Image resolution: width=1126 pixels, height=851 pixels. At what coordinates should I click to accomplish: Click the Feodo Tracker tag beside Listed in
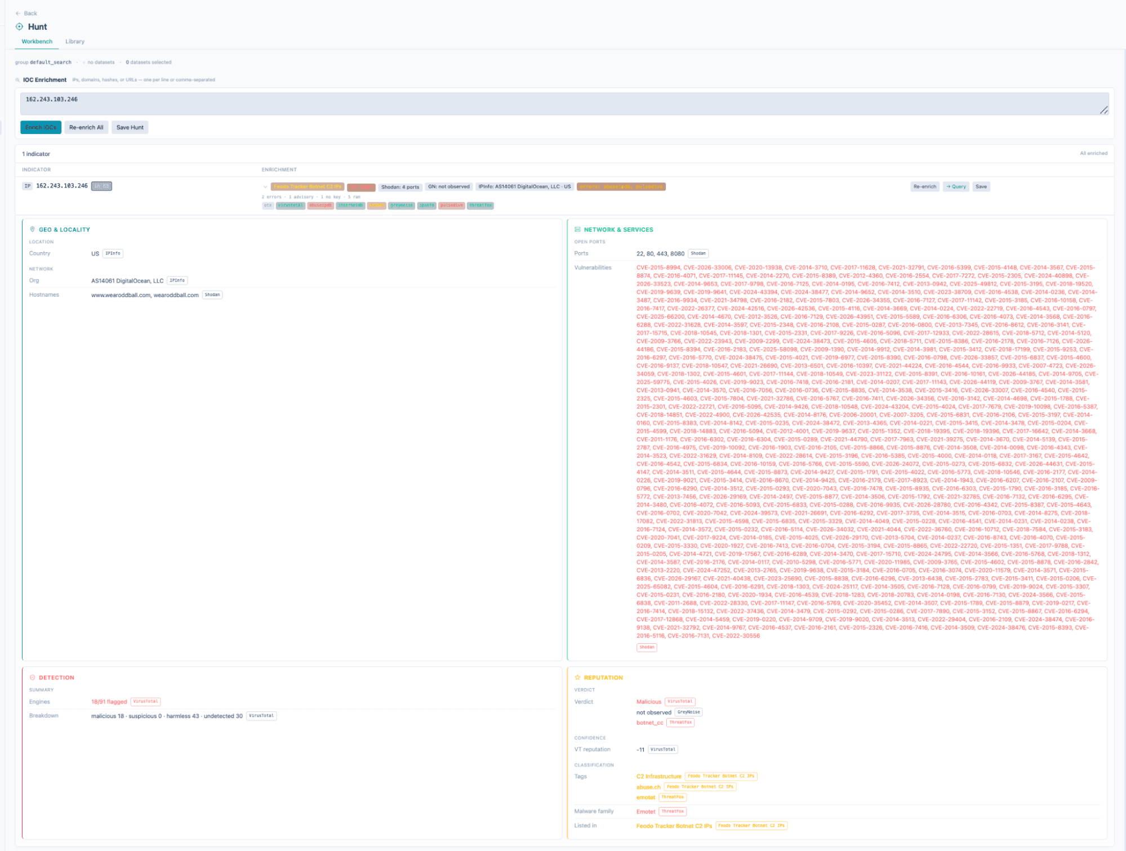click(x=751, y=826)
